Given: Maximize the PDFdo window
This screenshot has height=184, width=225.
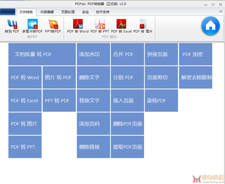Looking at the screenshot, I should [x=213, y=5].
